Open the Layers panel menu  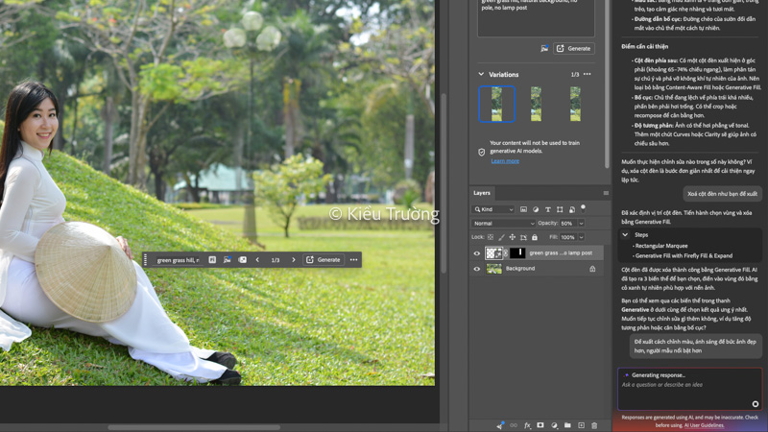point(606,193)
